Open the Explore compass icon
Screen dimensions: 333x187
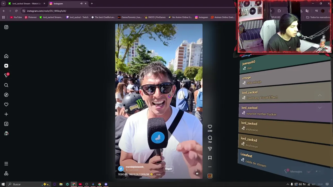pos(6,95)
